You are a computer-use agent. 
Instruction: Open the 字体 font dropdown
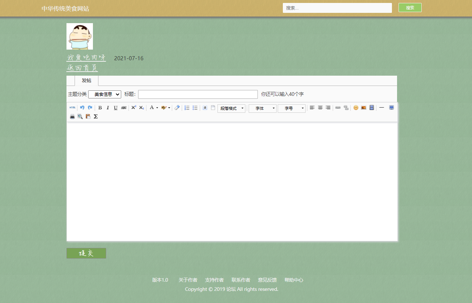(263, 108)
